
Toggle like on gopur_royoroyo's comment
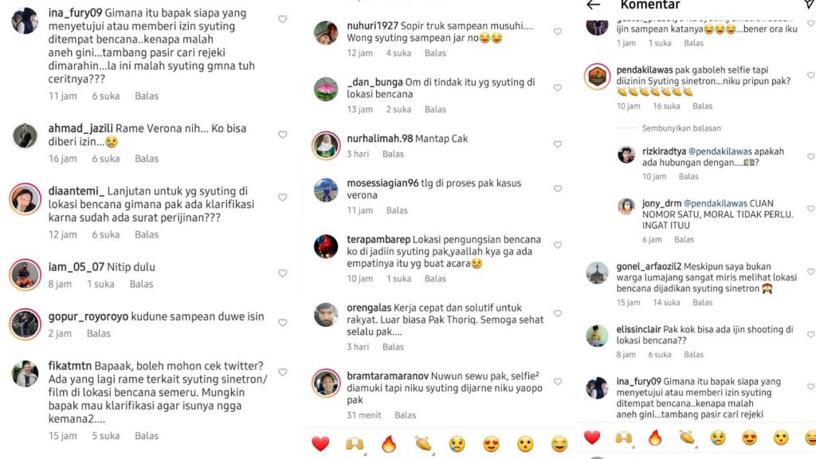pos(283,323)
